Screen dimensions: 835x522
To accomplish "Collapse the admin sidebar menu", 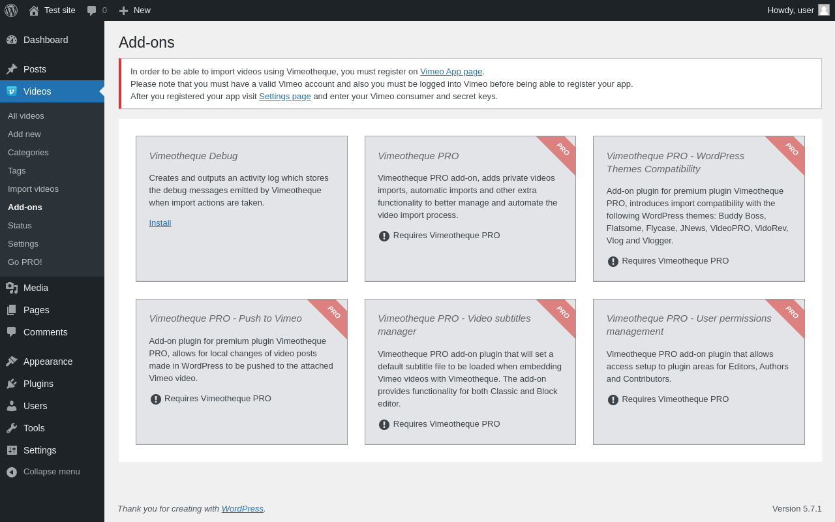I will point(43,472).
